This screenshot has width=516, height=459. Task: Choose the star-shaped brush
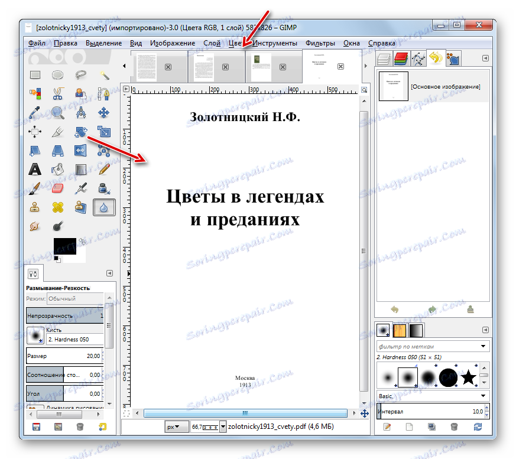[468, 377]
